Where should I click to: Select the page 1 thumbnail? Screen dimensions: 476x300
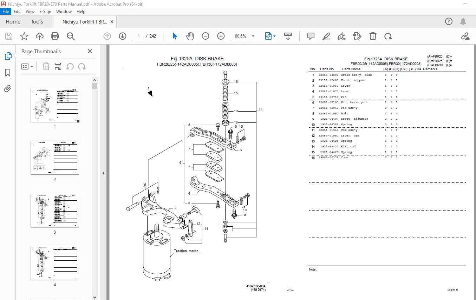coord(55,105)
